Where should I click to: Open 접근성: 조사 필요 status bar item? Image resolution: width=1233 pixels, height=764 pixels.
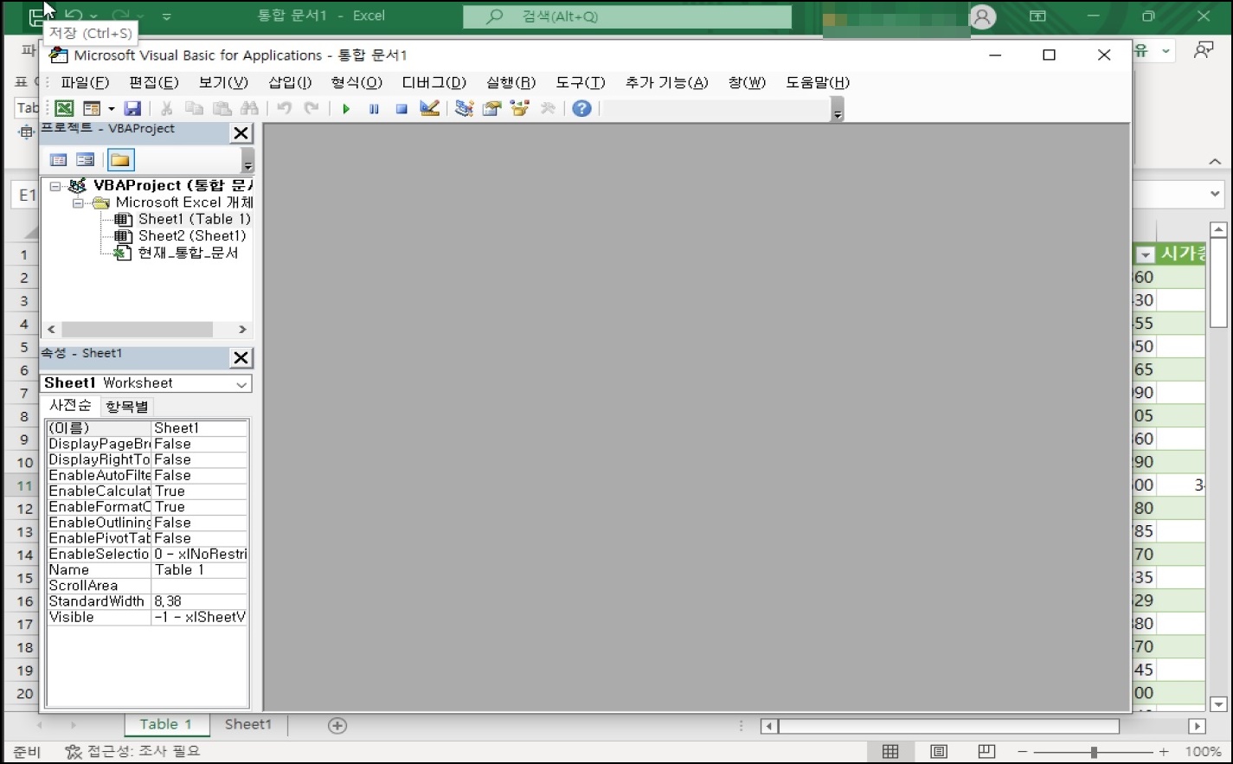[x=133, y=751]
